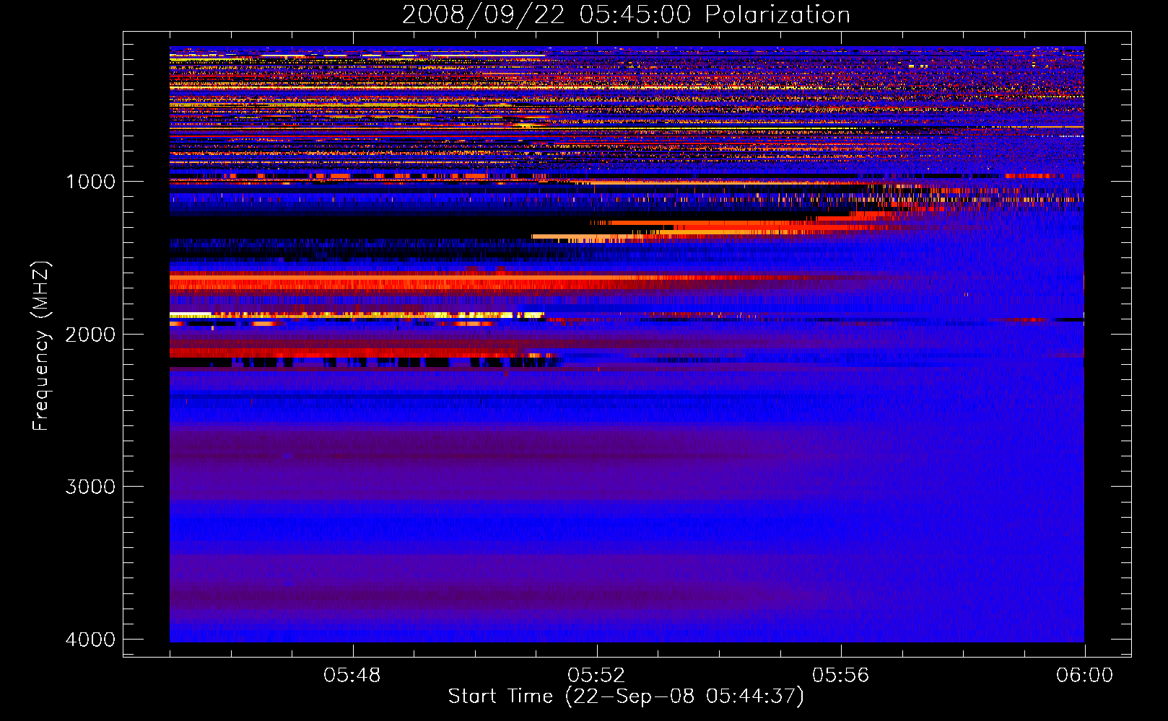Click the '05:48' time tick label
The image size is (1168, 721).
coord(352,676)
